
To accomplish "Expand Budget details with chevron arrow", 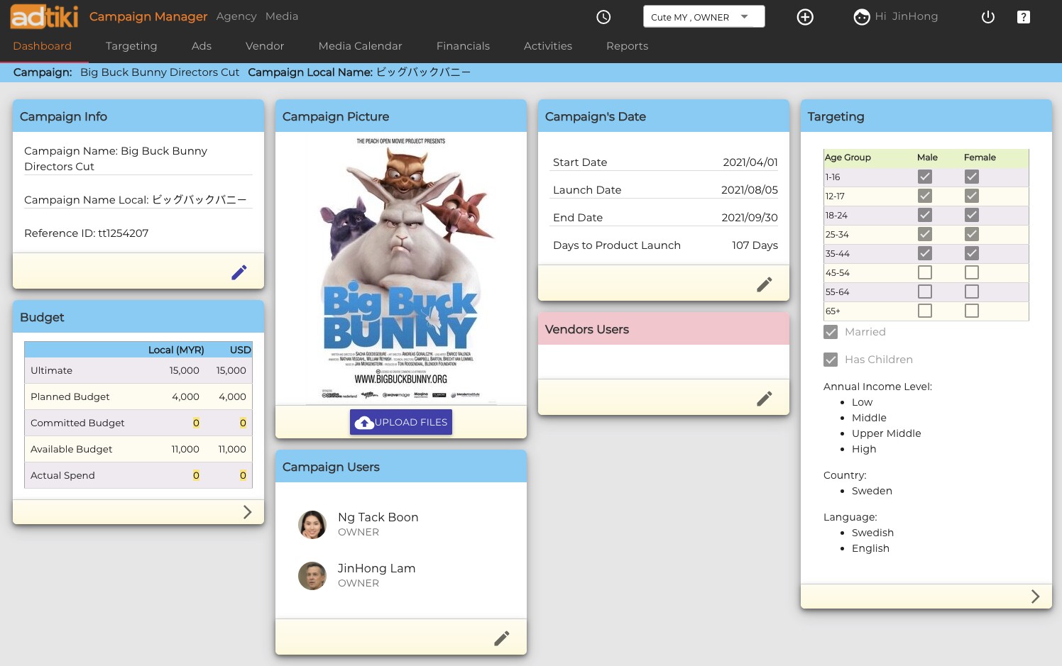I will 247,512.
